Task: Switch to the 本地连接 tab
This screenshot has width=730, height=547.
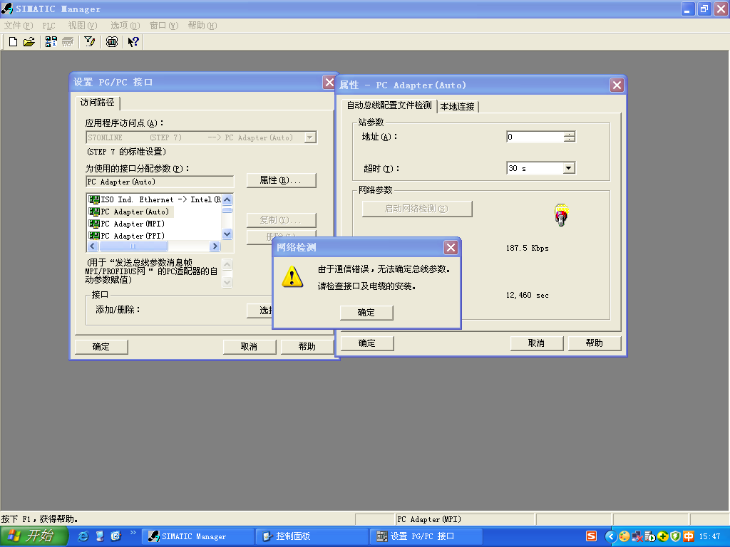Action: [457, 107]
